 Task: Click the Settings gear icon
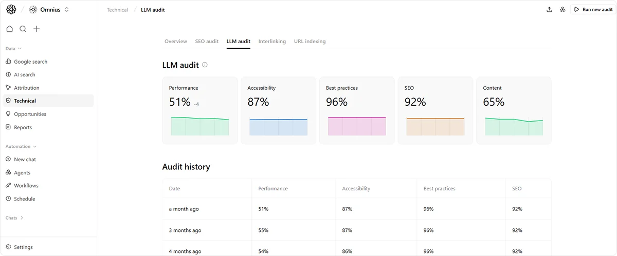click(8, 247)
